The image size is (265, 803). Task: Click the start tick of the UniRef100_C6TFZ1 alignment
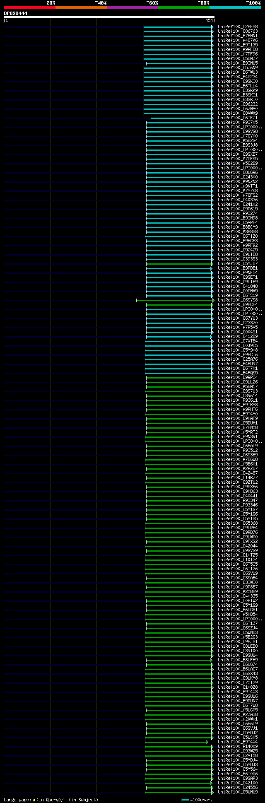[x=151, y=118]
